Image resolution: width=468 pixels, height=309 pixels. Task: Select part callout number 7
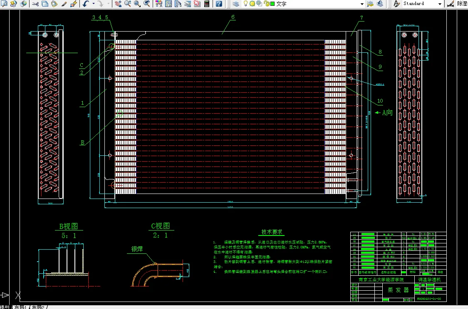[362, 17]
